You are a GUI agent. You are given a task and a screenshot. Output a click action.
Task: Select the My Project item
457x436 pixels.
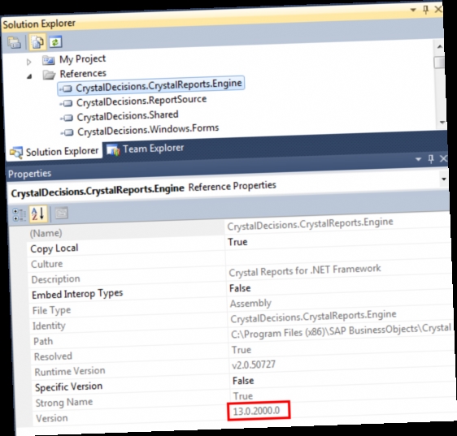82,59
